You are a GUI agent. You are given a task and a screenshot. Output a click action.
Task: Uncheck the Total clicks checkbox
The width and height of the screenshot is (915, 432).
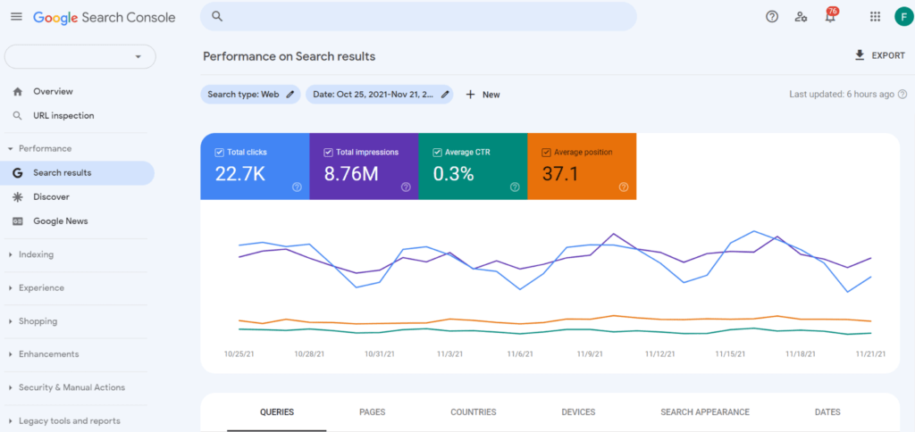click(x=220, y=153)
